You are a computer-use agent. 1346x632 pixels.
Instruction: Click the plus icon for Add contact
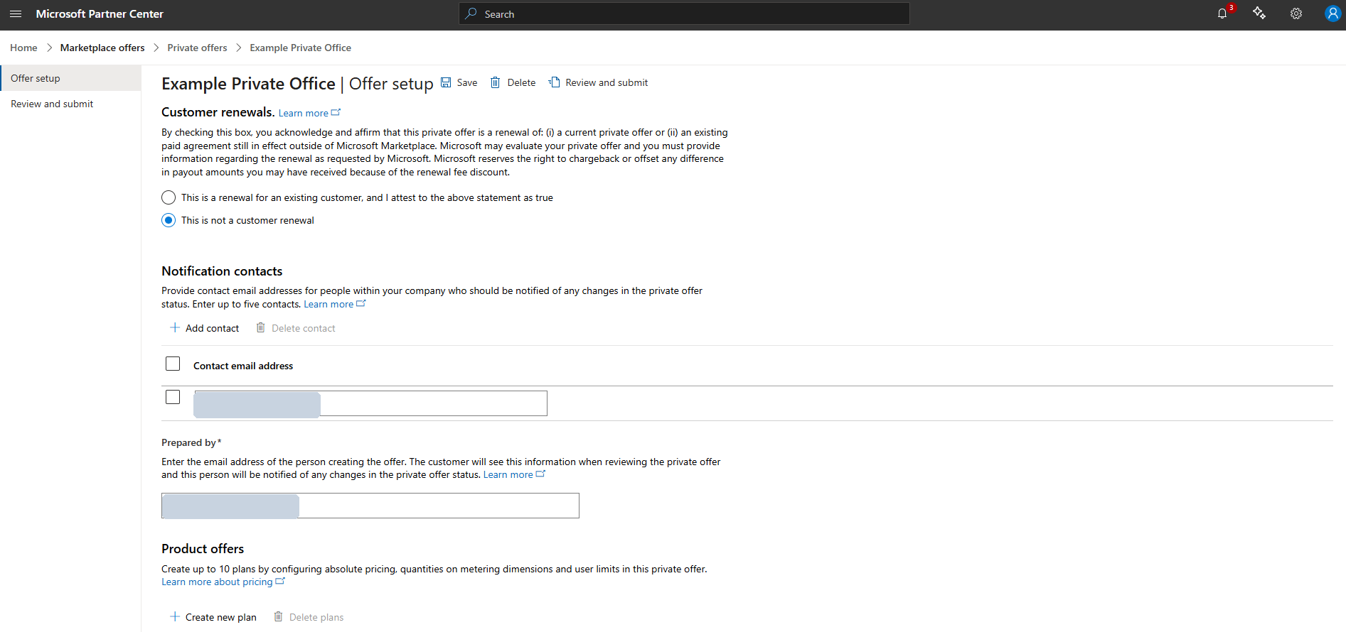175,327
